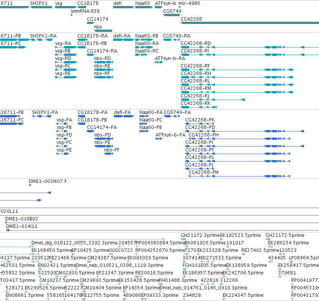Select the RE12755.5prime EST label
The image size is (319, 301).
coord(100,295)
